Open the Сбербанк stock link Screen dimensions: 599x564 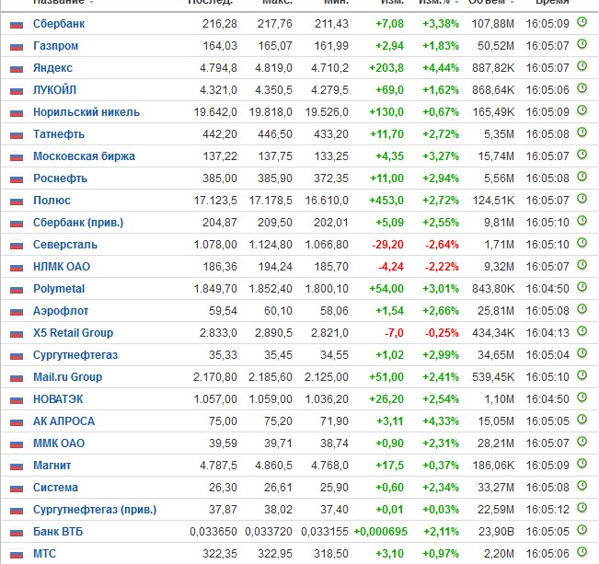click(59, 24)
